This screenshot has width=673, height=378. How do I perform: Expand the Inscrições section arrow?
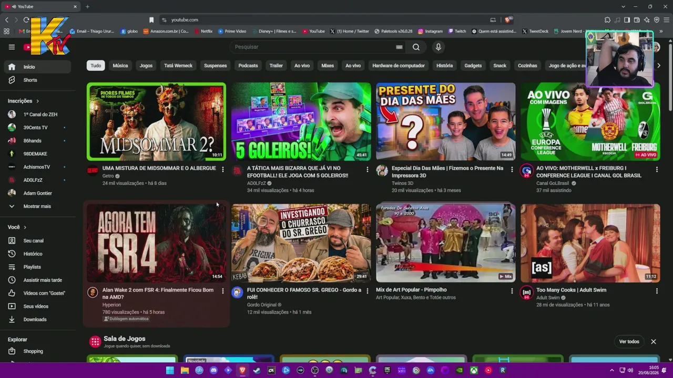coord(37,101)
